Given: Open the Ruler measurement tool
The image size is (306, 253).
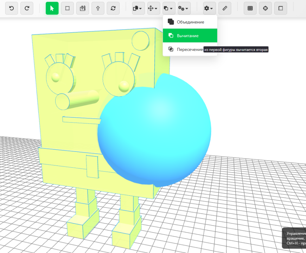Looking at the screenshot, I should click(225, 8).
